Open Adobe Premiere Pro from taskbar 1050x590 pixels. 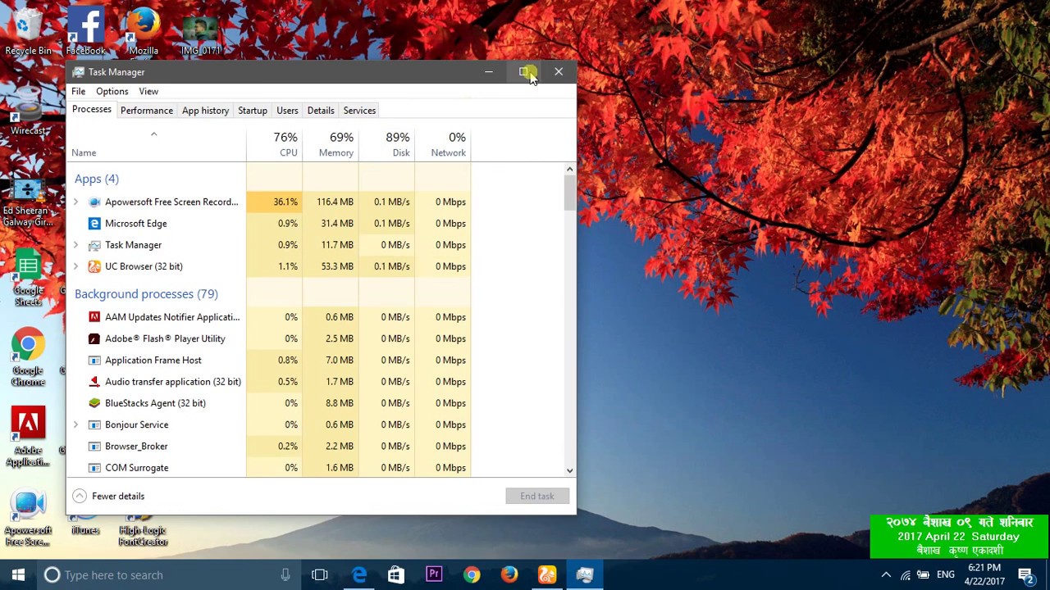[434, 574]
